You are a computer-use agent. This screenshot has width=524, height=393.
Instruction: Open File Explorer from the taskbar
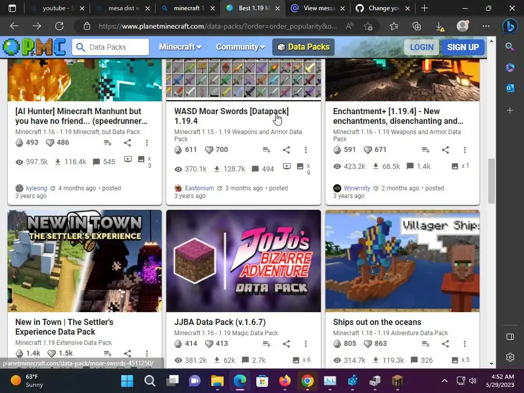click(217, 381)
